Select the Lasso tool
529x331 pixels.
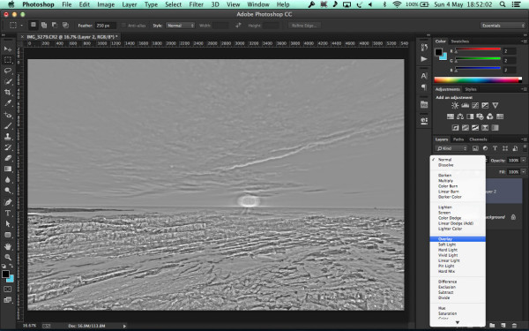(x=8, y=71)
